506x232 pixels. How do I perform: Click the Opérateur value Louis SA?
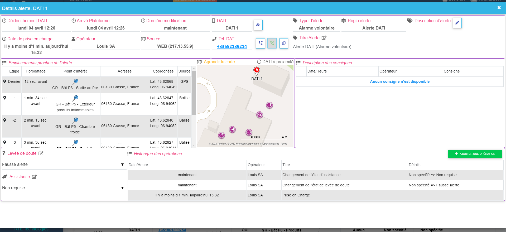tap(106, 46)
